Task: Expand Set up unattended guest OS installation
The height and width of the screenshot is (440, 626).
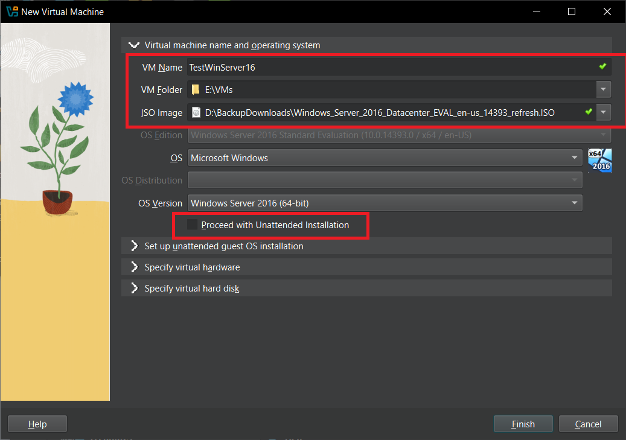Action: 134,246
